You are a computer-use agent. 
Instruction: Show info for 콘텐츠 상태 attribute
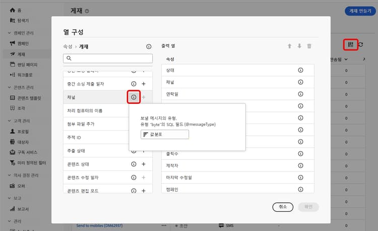134,164
